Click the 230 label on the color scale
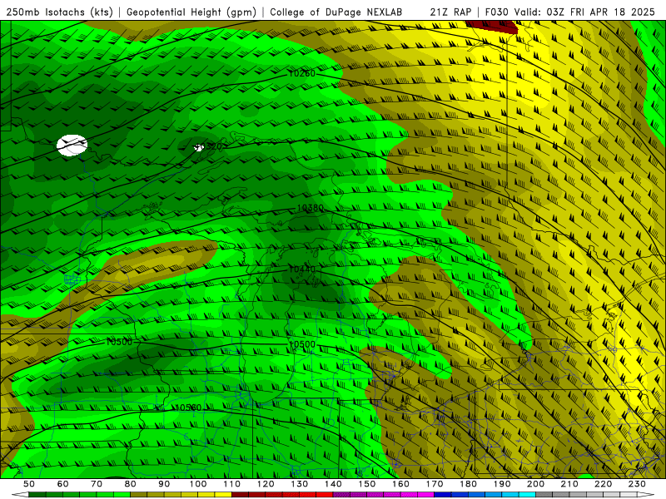This screenshot has height=499, width=666. (637, 484)
